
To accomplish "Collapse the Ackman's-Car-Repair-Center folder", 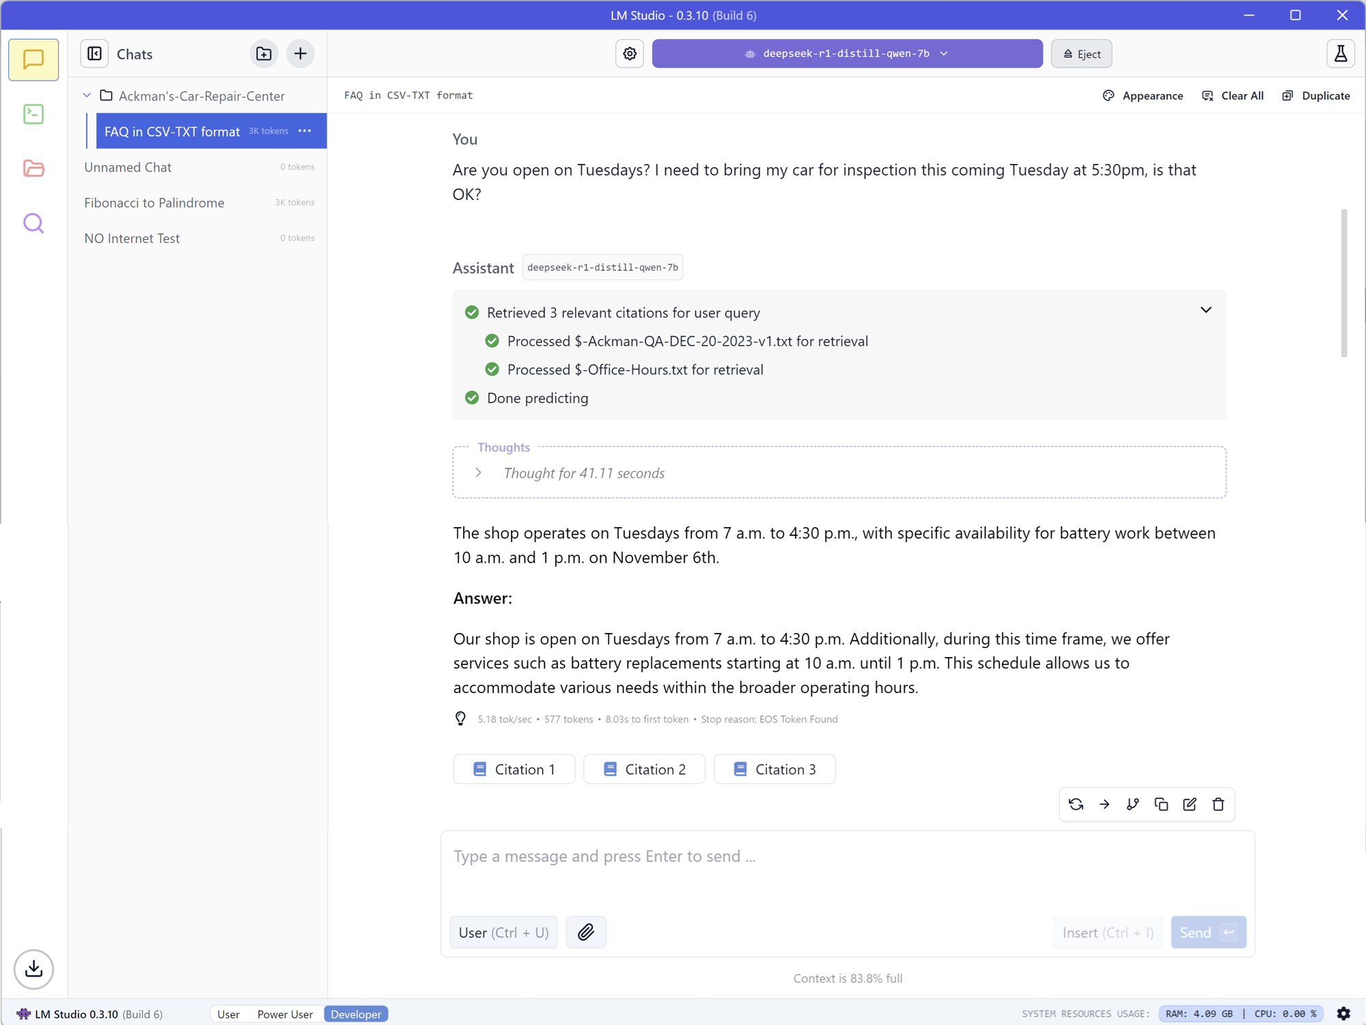I will [87, 96].
